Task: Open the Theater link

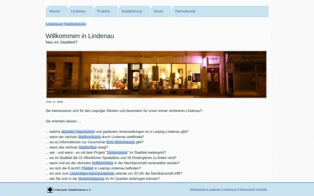Action: click(87, 168)
